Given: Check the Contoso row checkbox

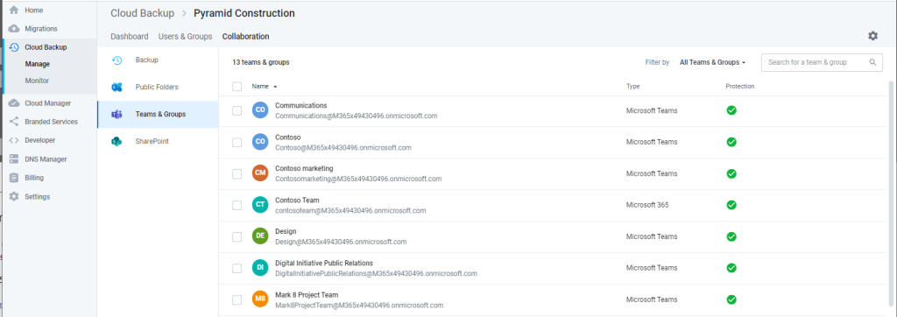Looking at the screenshot, I should [237, 143].
